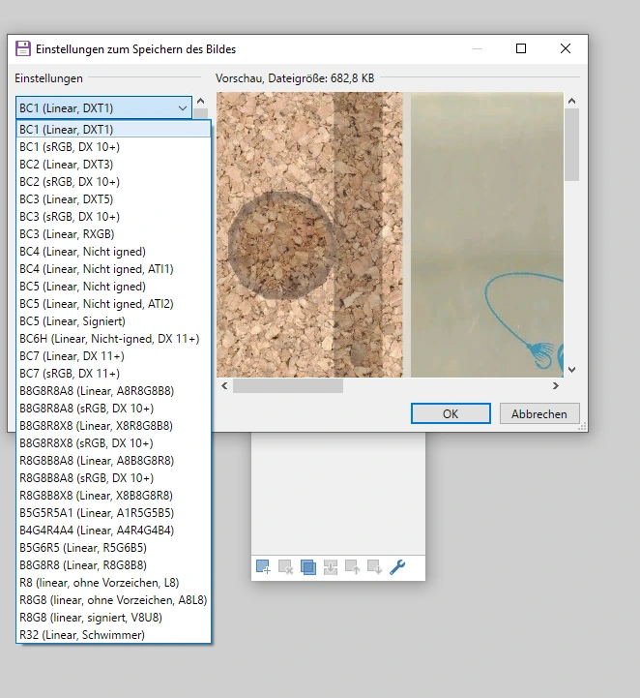Choose the BC7 (sRGB, DX 11+) option
The width and height of the screenshot is (640, 698).
coord(69,374)
